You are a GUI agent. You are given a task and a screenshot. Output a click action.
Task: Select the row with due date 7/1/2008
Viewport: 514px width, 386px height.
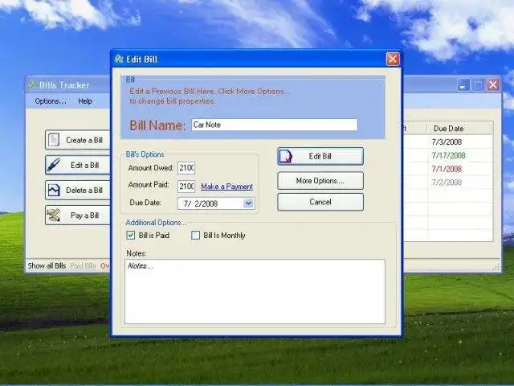point(447,169)
